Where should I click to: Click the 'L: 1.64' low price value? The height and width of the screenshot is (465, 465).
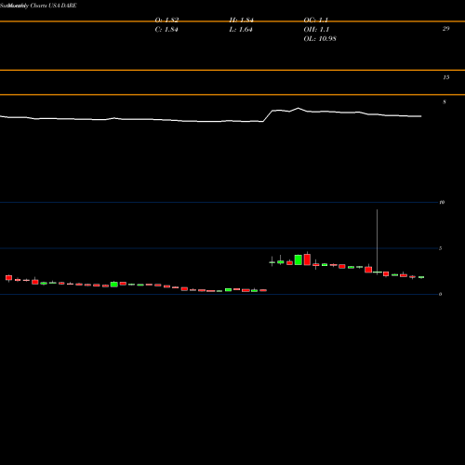coord(241,30)
